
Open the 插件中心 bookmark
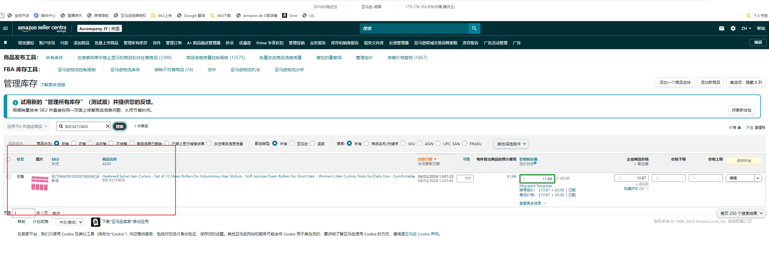click(45, 15)
